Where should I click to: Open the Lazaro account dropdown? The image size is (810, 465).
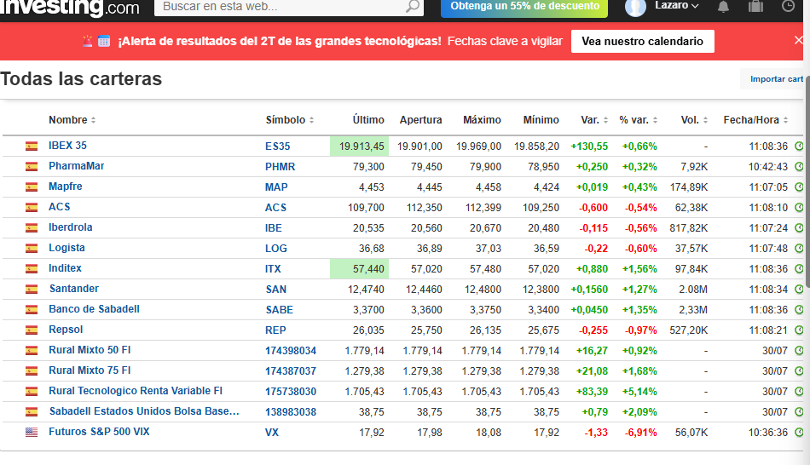point(677,6)
